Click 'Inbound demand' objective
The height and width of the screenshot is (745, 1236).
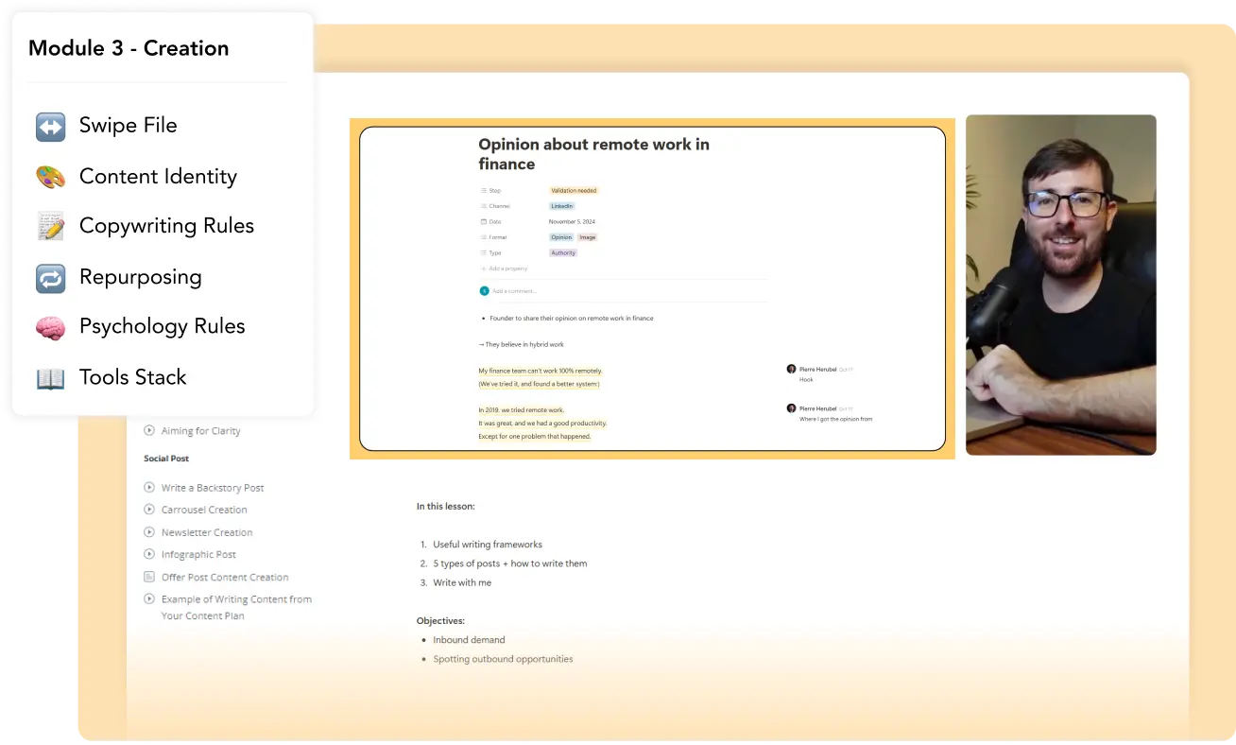click(469, 640)
